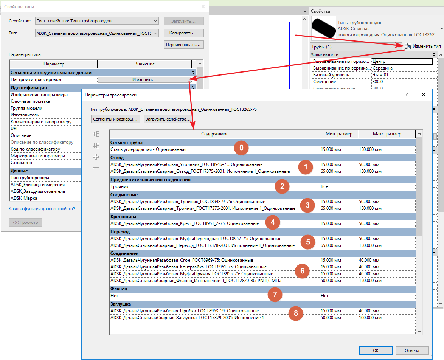Screen dimensions: 444x360
Task: Click the Копировать... button
Action: click(x=183, y=33)
